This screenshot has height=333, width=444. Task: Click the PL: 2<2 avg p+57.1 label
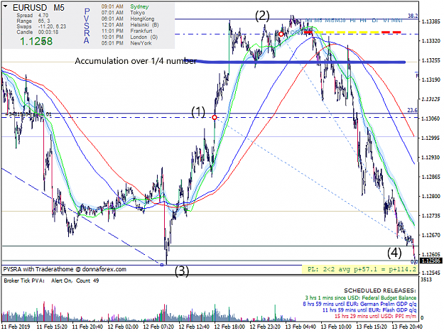tap(362, 269)
